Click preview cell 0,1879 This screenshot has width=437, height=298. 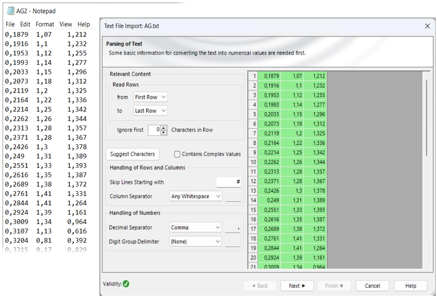point(269,76)
